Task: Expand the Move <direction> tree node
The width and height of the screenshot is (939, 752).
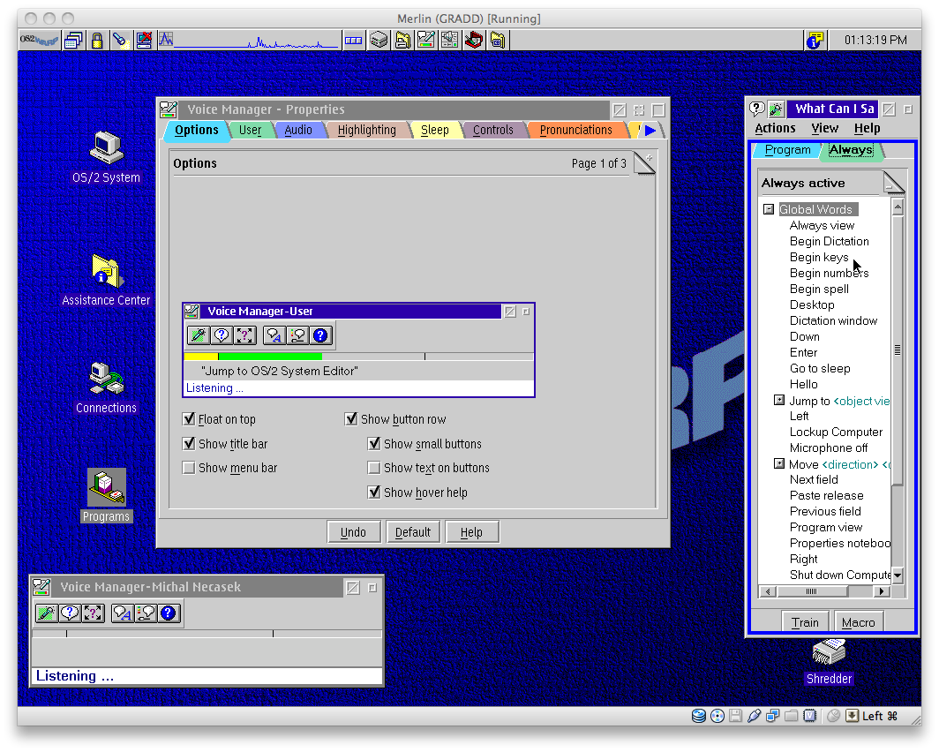Action: (x=779, y=463)
